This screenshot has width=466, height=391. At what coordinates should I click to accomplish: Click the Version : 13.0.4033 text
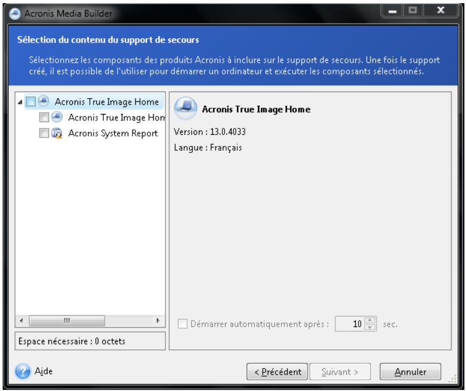pyautogui.click(x=210, y=132)
